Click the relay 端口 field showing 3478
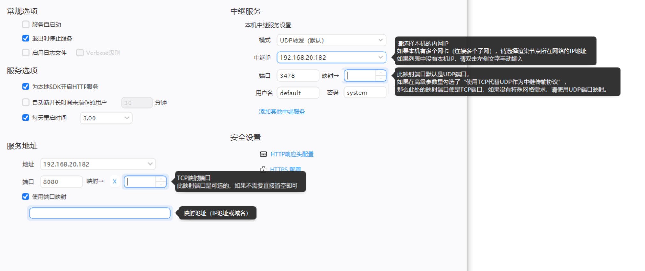 [297, 76]
